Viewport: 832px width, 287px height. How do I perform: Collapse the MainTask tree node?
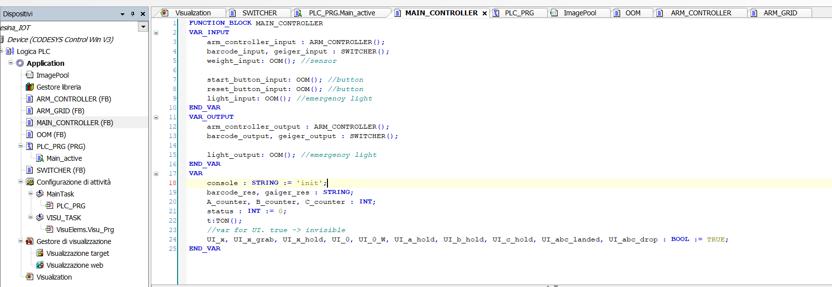point(30,193)
